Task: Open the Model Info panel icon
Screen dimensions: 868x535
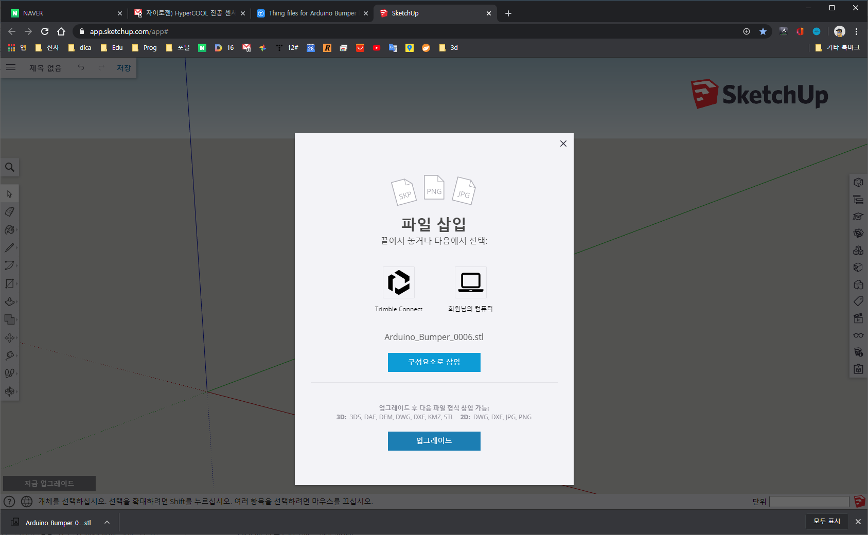Action: pyautogui.click(x=858, y=352)
